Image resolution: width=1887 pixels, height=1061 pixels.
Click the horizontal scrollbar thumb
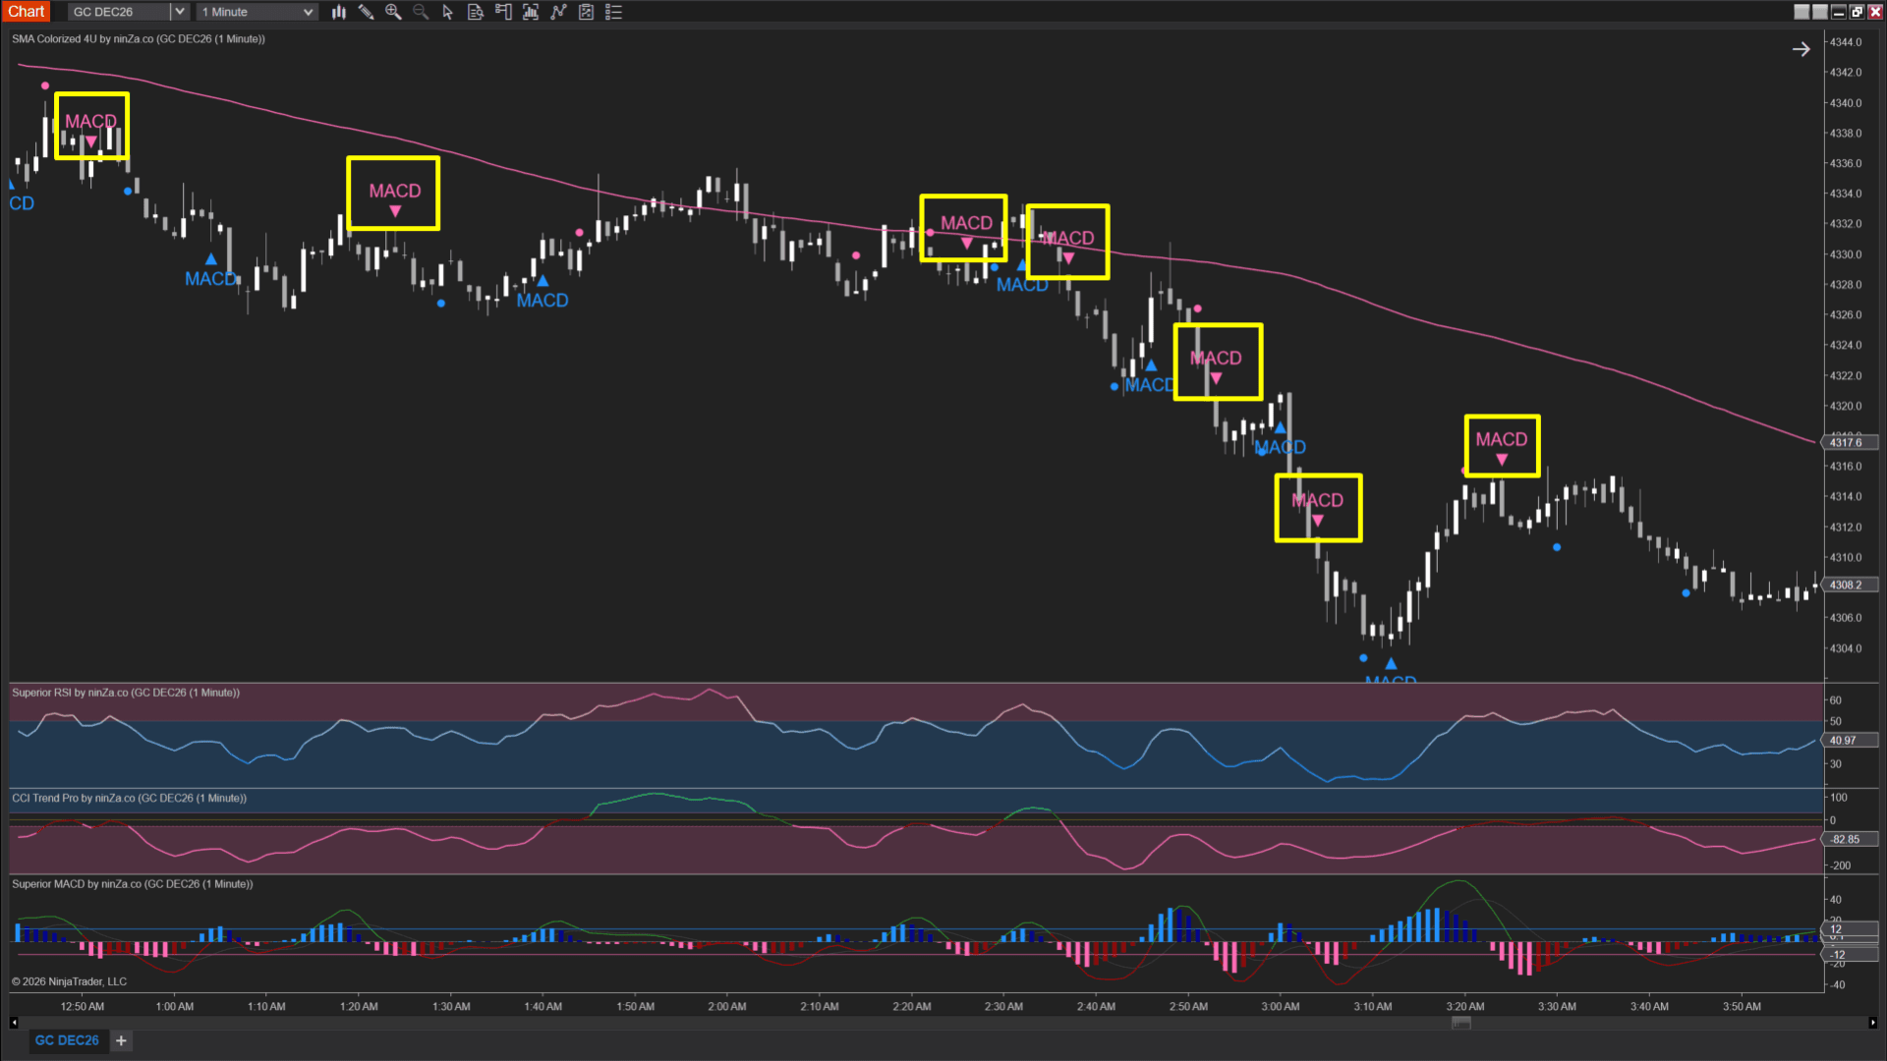[x=1461, y=1023]
